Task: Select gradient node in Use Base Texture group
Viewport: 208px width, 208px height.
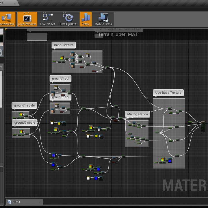Action: coord(163,159)
